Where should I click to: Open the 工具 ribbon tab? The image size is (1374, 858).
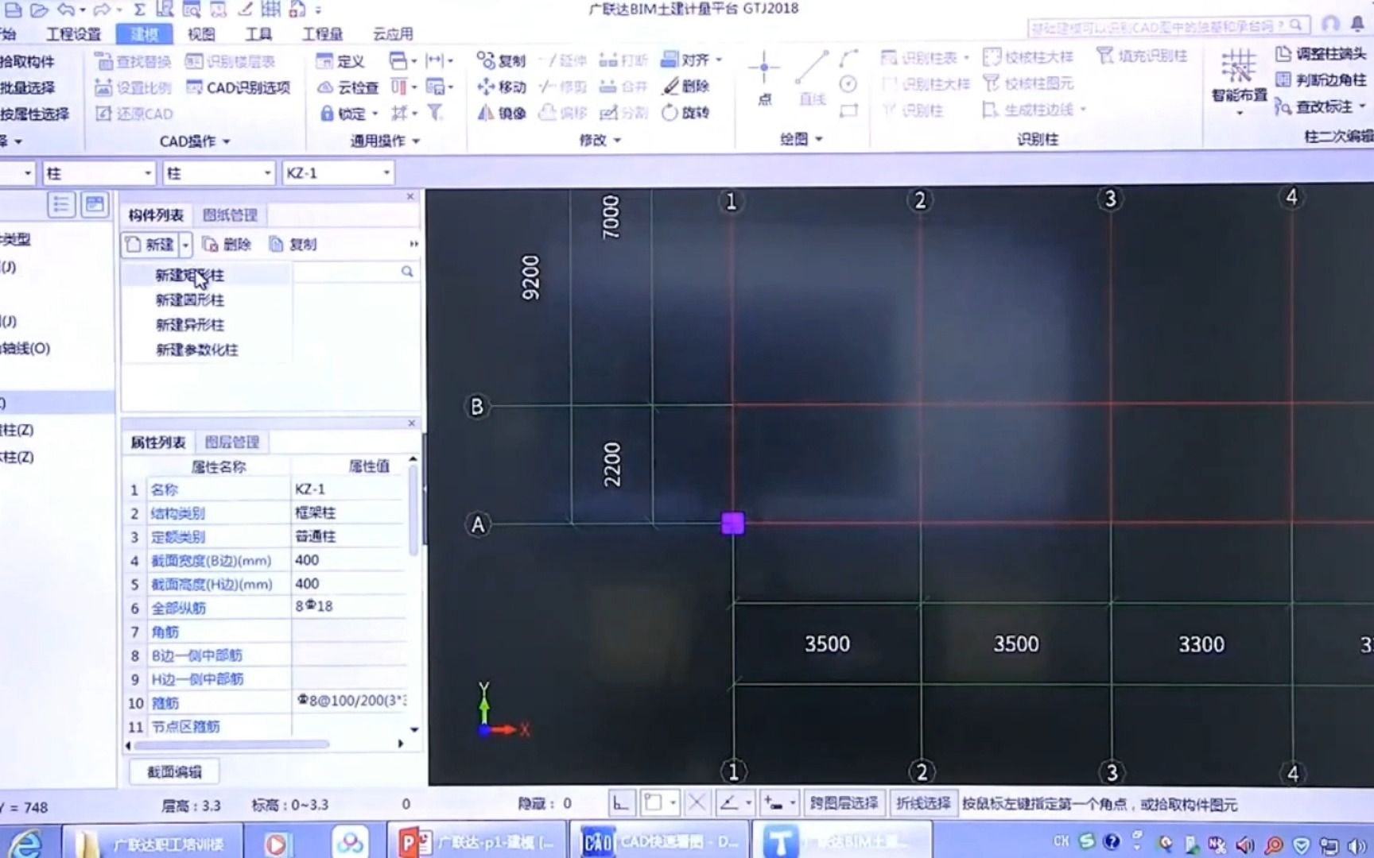click(258, 34)
